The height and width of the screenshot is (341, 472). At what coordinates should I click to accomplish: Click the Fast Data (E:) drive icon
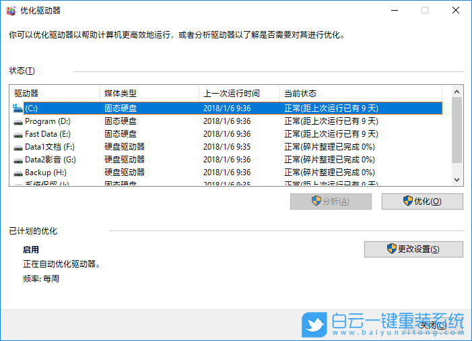[18, 135]
